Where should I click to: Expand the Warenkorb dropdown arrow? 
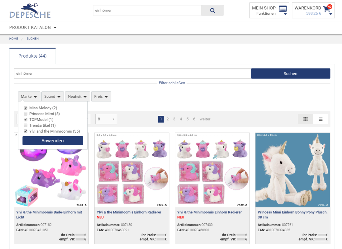click(x=331, y=14)
